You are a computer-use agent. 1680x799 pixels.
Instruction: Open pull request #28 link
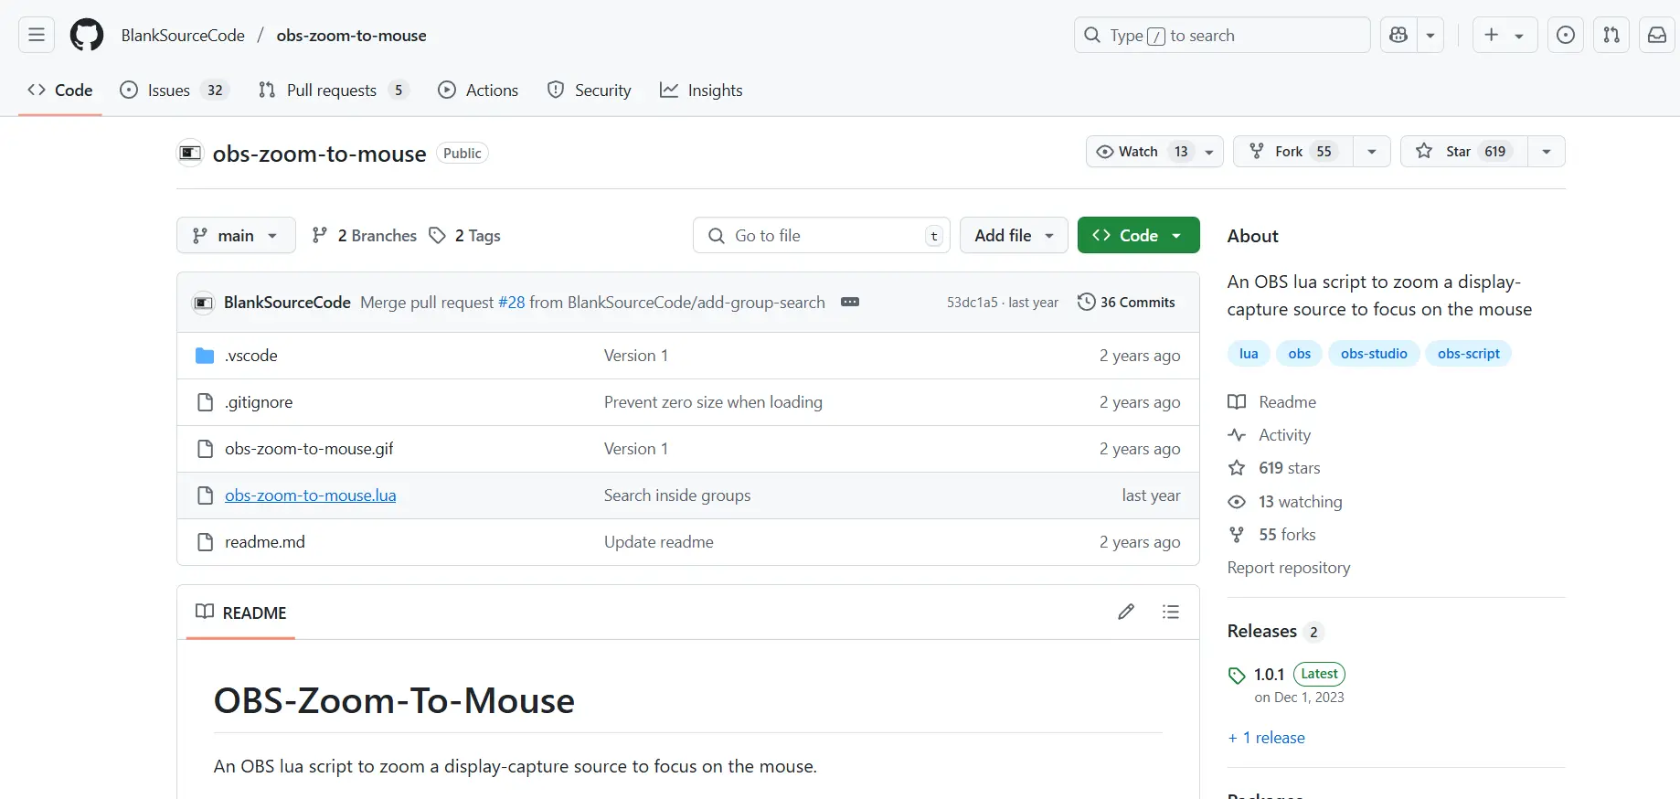(x=511, y=302)
